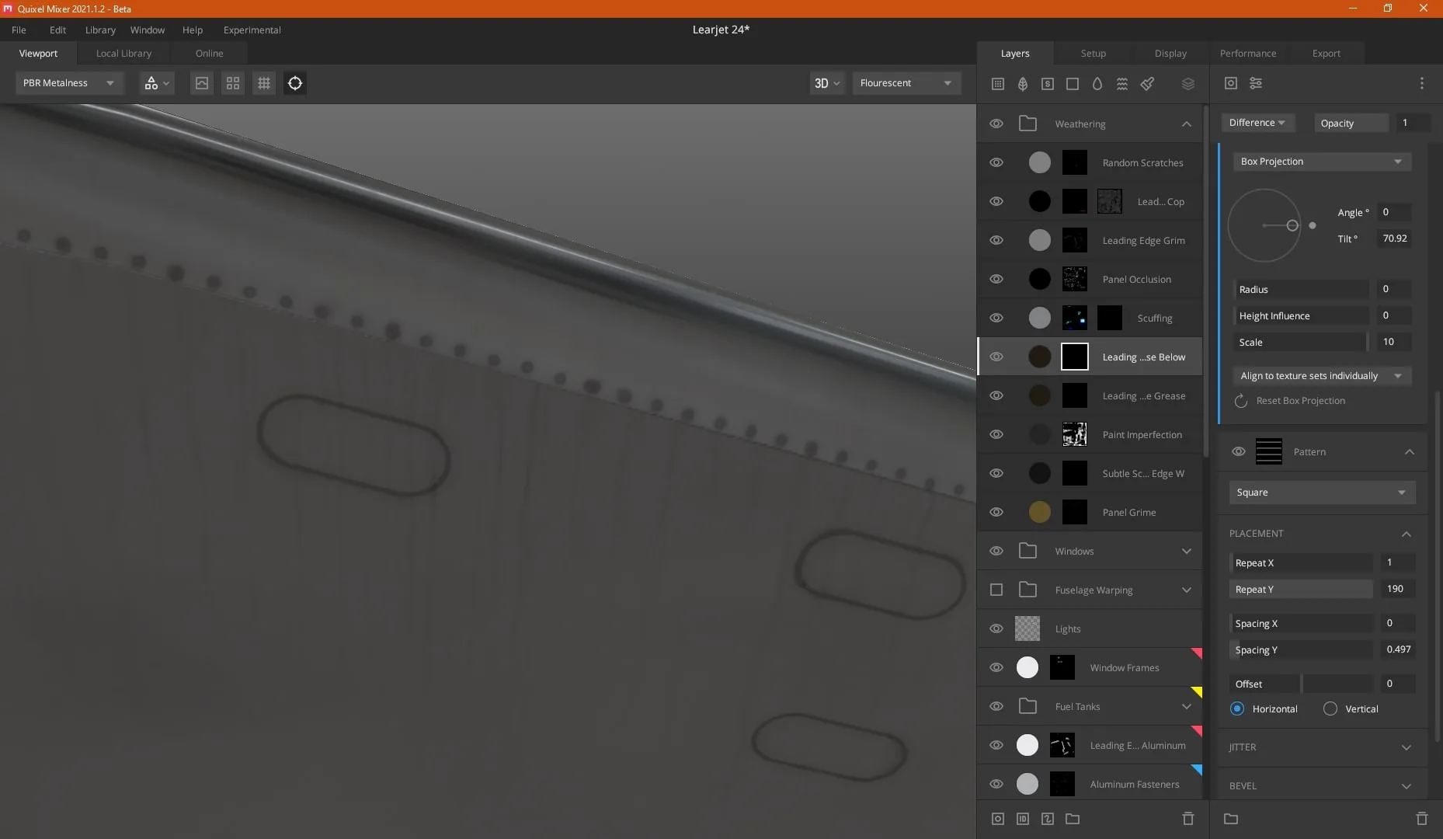
Task: Create a new layer group folder
Action: pyautogui.click(x=1073, y=819)
